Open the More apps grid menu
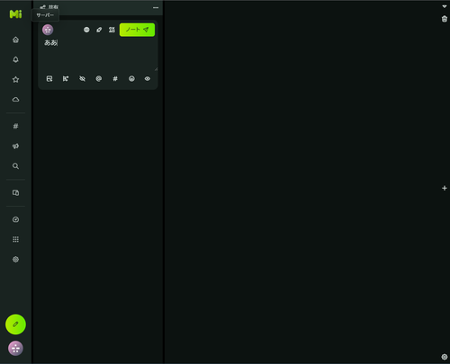 (x=15, y=239)
